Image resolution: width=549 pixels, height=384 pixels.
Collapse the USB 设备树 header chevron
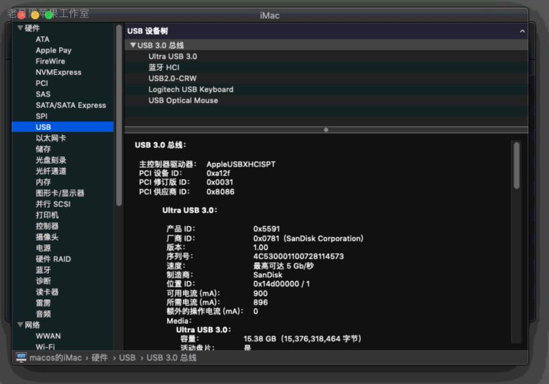522,30
